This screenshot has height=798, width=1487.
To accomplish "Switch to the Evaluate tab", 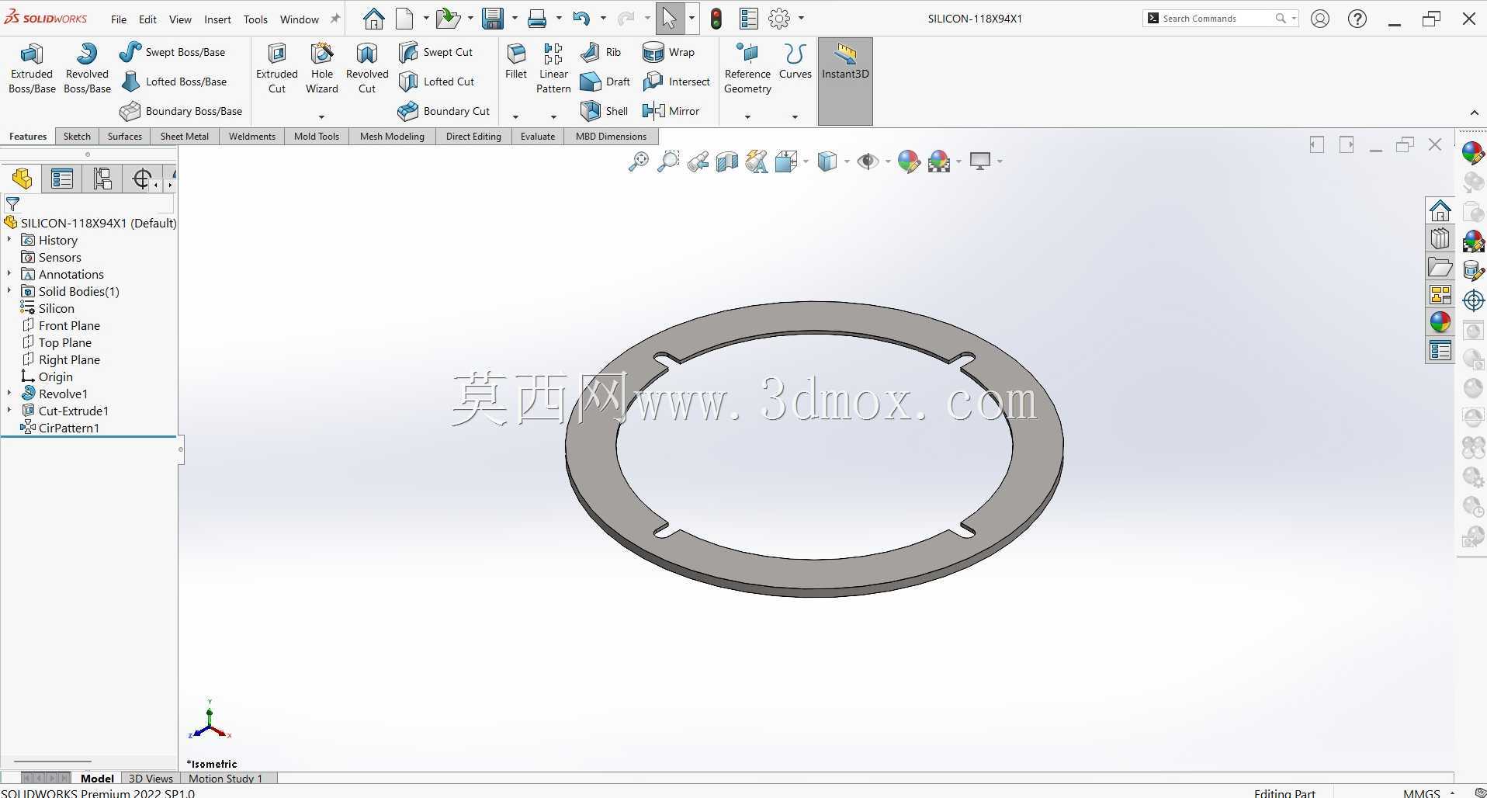I will [538, 137].
